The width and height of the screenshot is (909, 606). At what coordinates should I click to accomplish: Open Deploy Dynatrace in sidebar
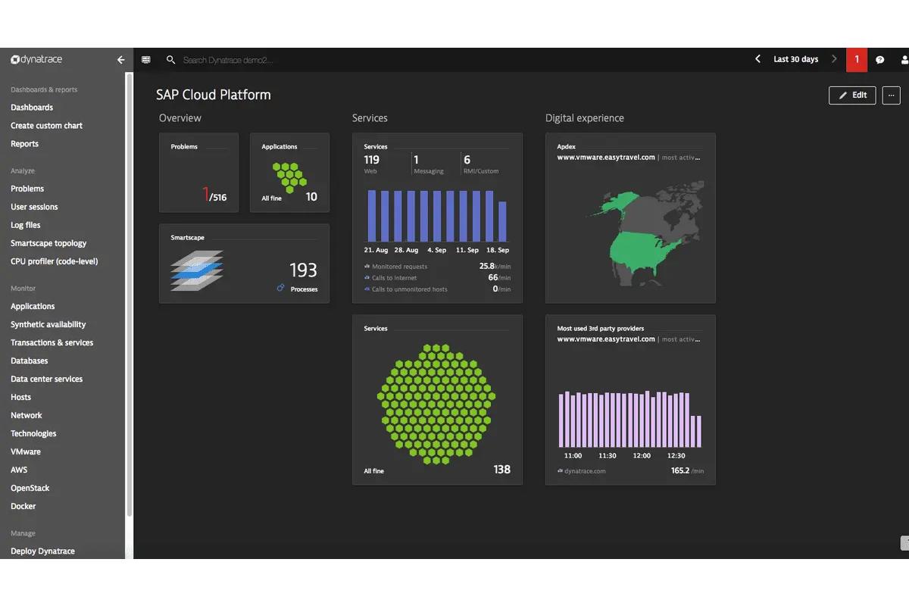[x=43, y=551]
